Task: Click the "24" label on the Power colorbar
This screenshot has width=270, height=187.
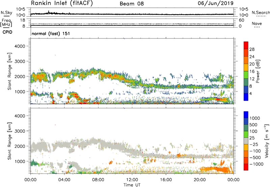Action: coord(252,57)
